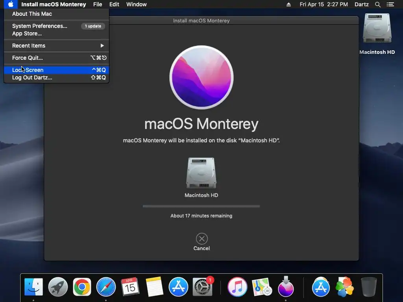403x302 pixels.
Task: Open Install macOS Monterey app menu
Action: pyautogui.click(x=54, y=4)
